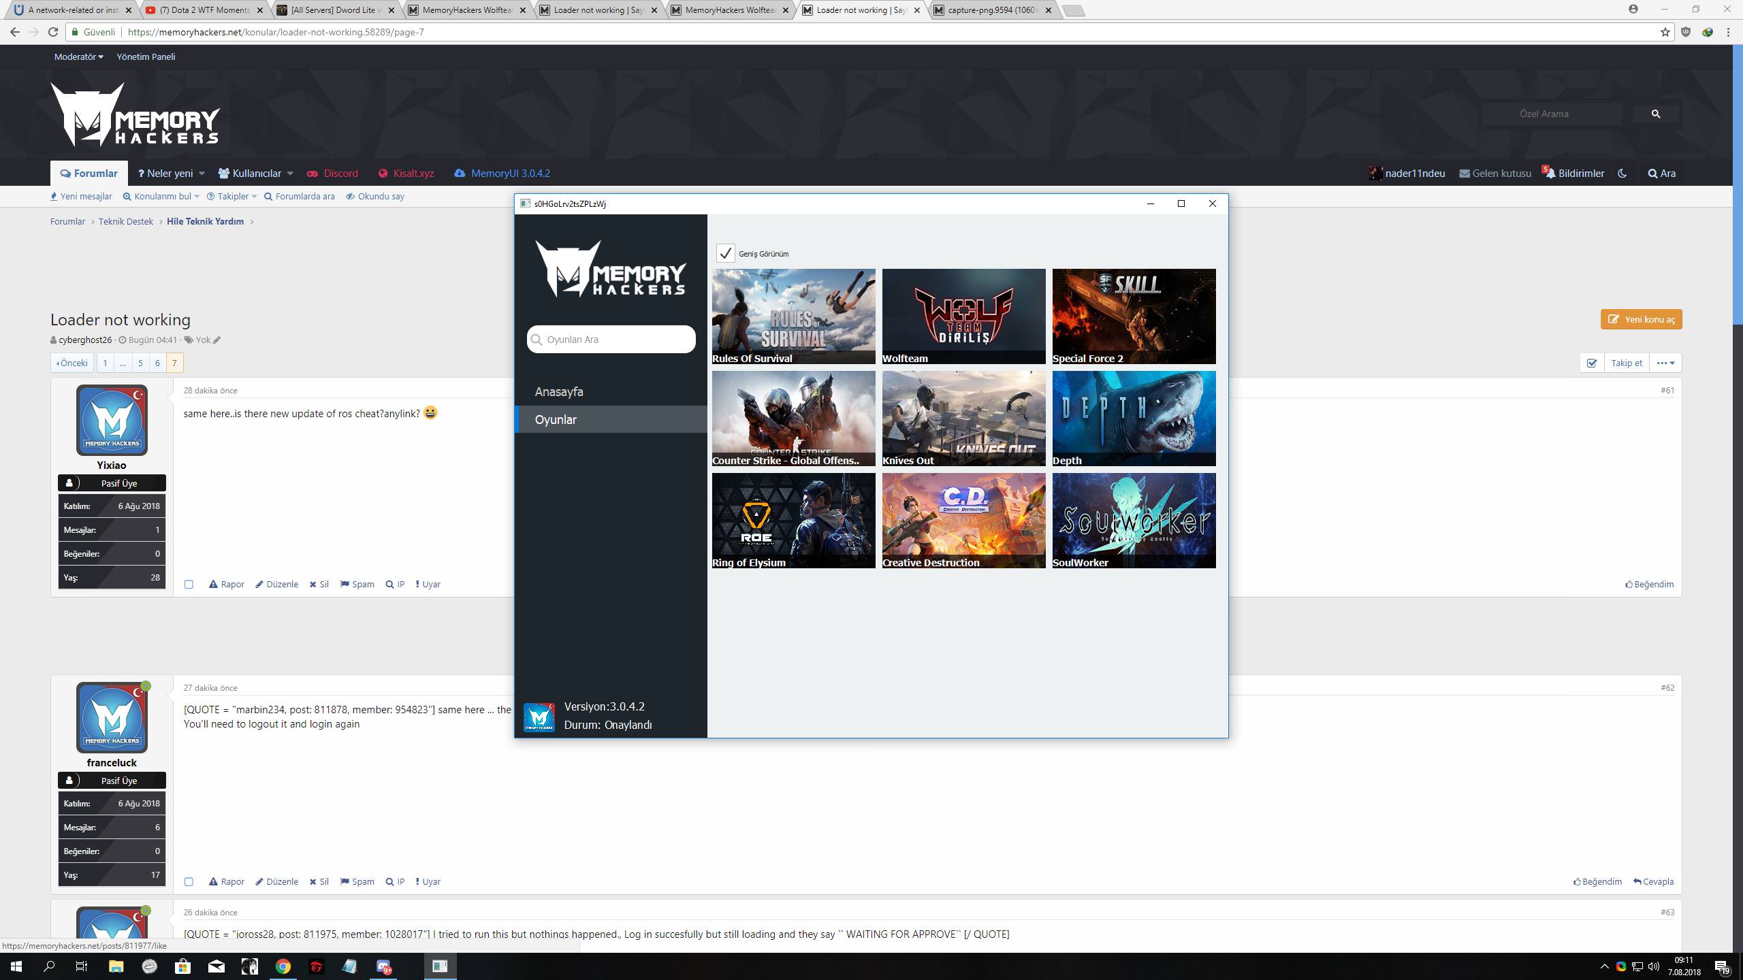Open the Forumlar navigation tab

(89, 174)
